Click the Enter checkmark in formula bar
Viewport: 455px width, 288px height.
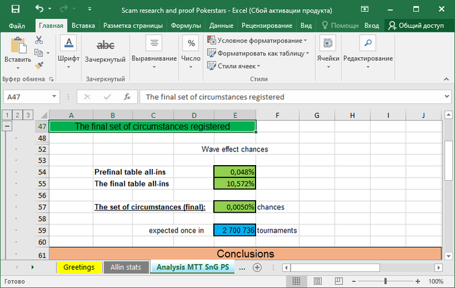tap(107, 97)
